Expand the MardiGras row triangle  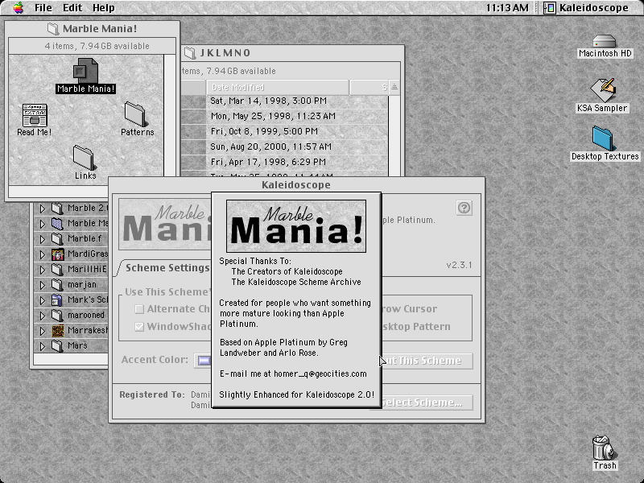click(x=43, y=254)
